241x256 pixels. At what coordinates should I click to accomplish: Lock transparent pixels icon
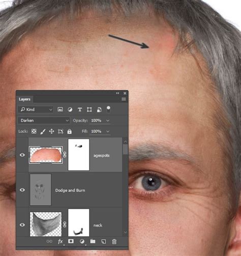point(34,131)
